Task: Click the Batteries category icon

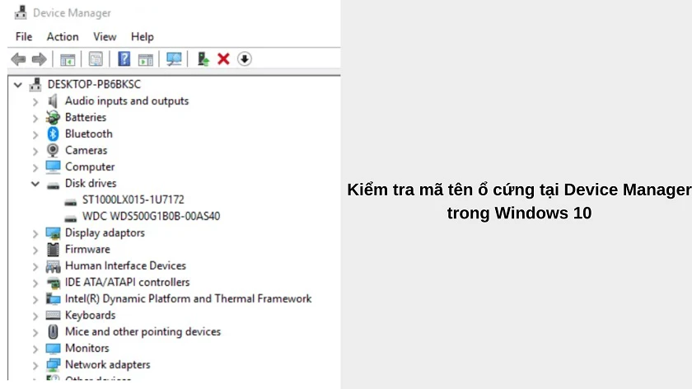Action: [x=53, y=118]
